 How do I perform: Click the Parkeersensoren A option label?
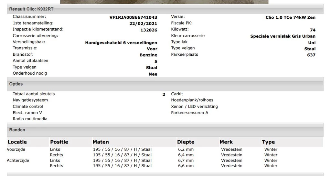[189, 113]
